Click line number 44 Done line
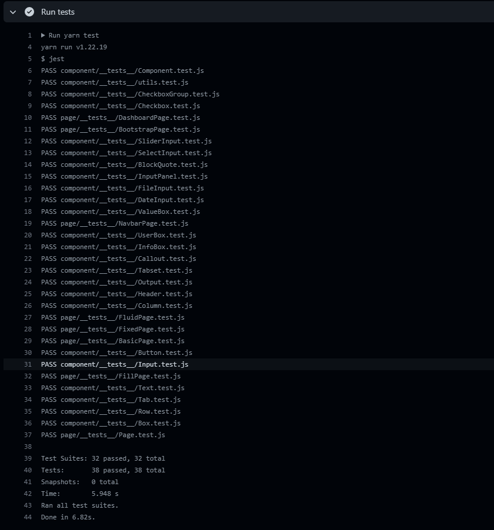Image resolution: width=494 pixels, height=530 pixels. 28,517
